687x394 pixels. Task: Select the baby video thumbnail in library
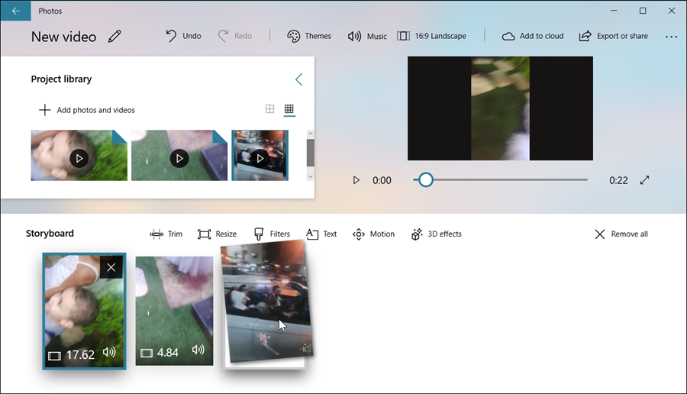79,155
